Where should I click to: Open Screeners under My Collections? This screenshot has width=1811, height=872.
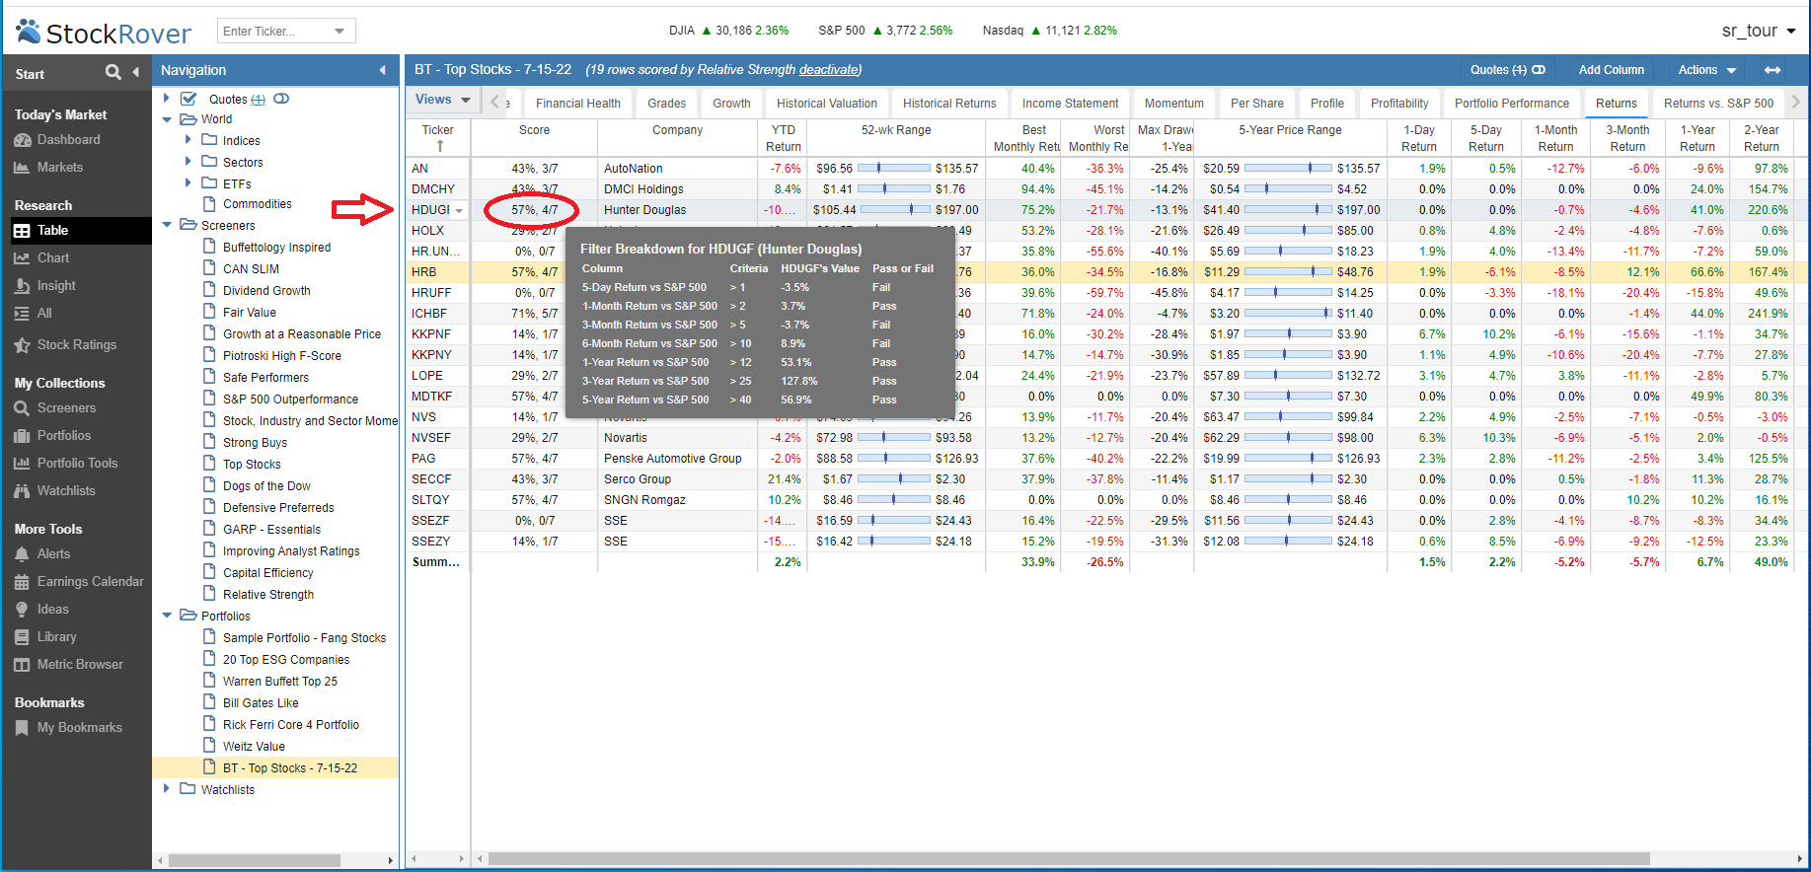click(55, 408)
